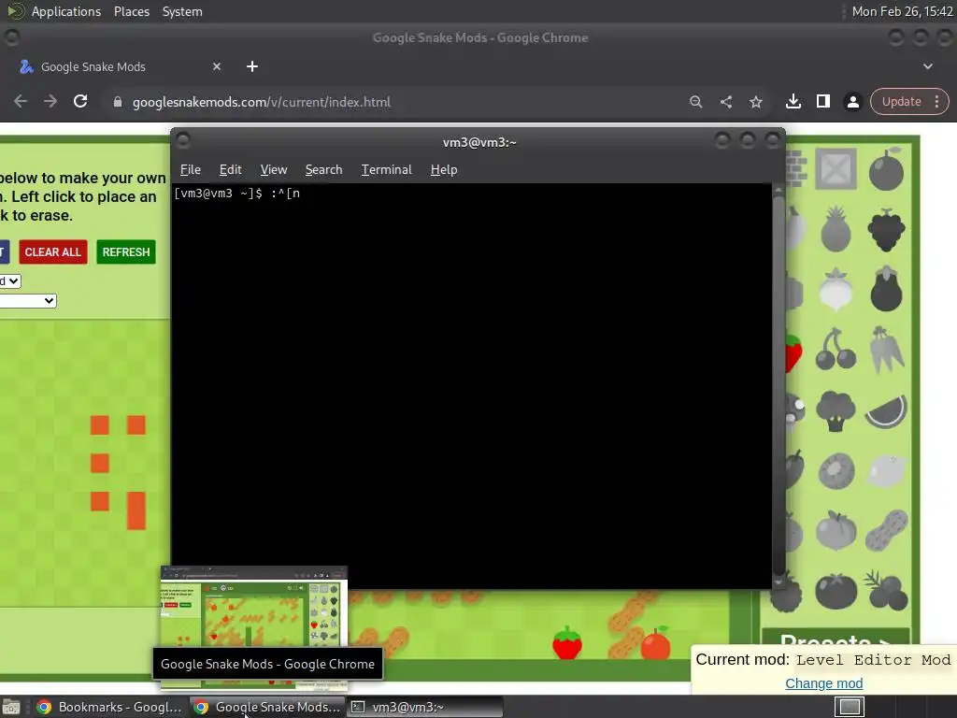Select the grapes fruit icon
Screen dimensions: 957x718
pyautogui.click(x=886, y=230)
